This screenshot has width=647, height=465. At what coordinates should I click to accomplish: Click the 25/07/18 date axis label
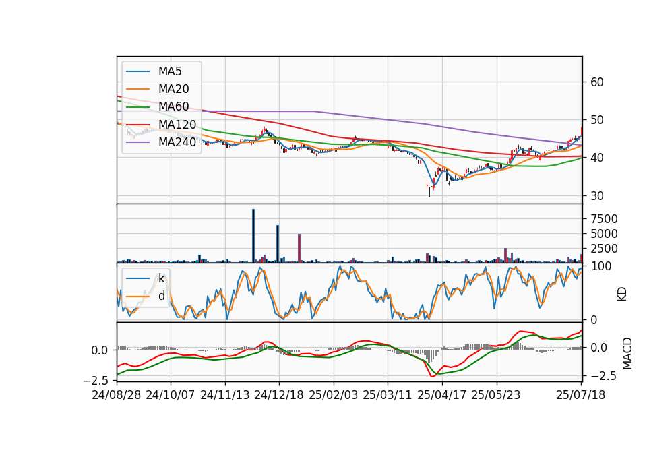tap(580, 395)
